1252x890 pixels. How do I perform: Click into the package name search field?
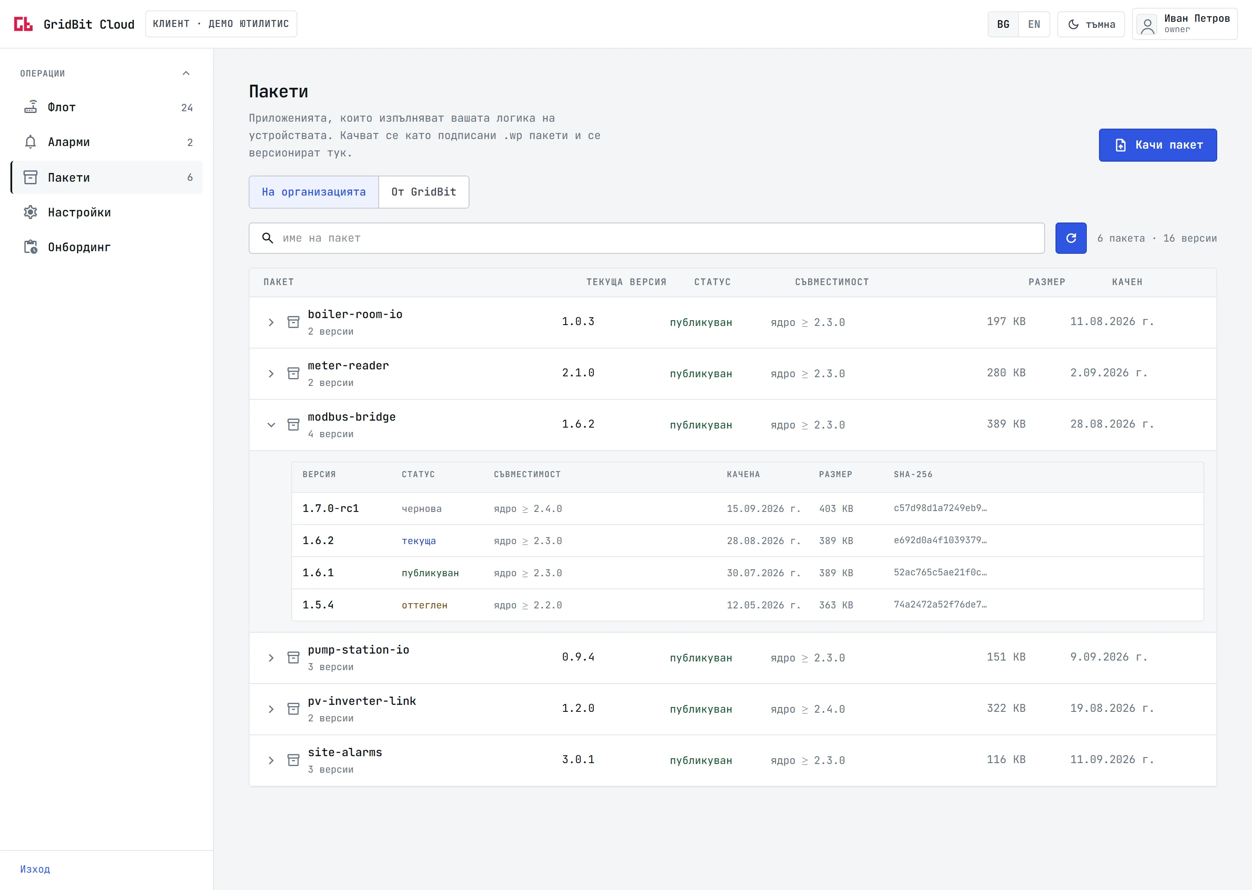(647, 238)
